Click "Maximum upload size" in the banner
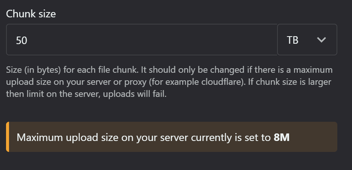 (x=67, y=137)
